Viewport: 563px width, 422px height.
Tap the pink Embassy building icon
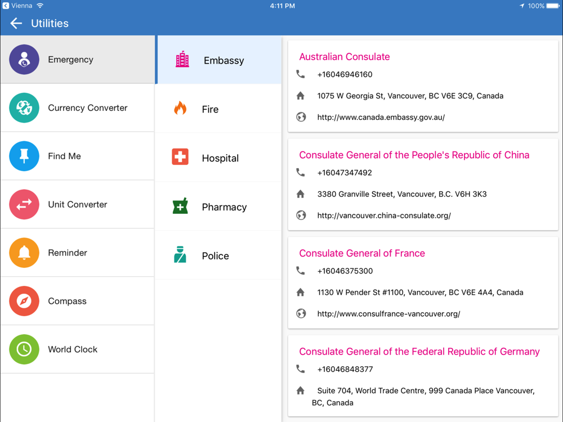(182, 59)
